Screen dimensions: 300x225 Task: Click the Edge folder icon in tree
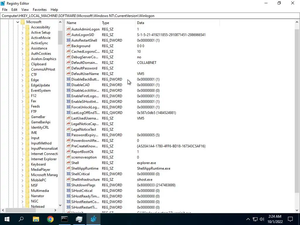(27, 80)
